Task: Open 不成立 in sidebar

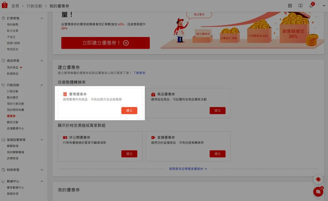Action: pos(11,37)
